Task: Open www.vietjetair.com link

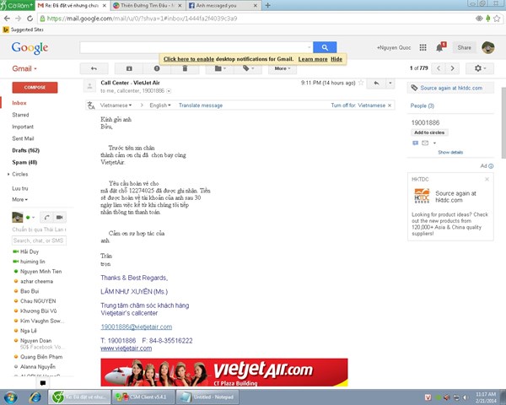Action: pyautogui.click(x=126, y=348)
